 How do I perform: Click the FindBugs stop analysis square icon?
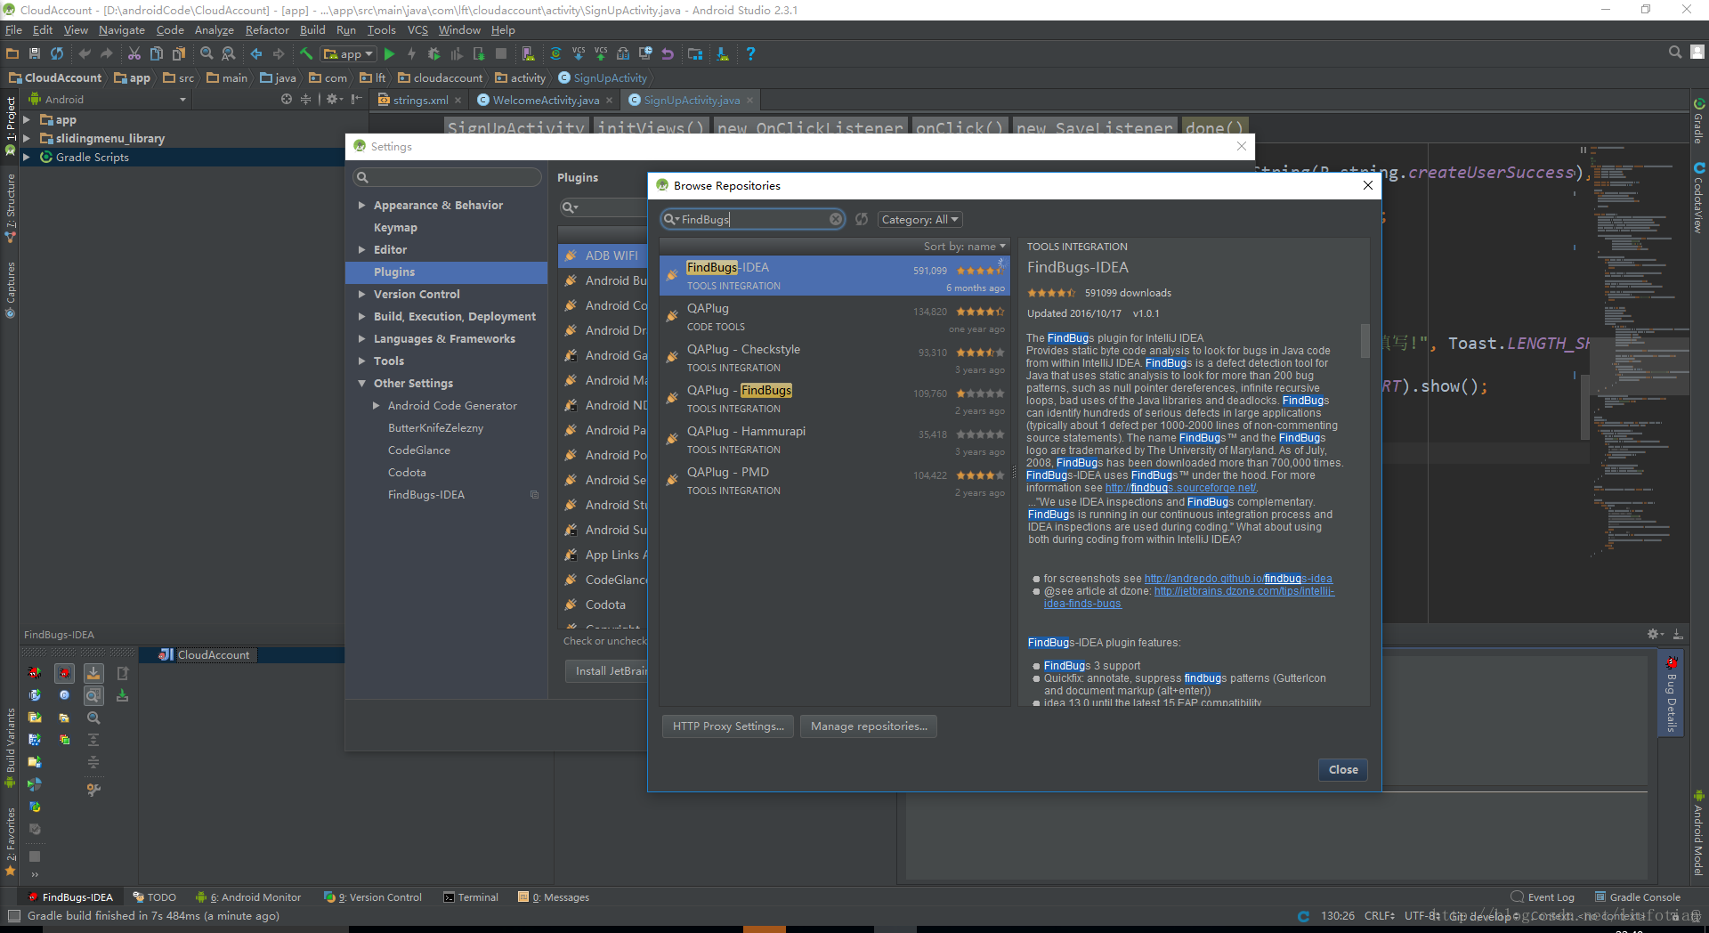pyautogui.click(x=35, y=856)
